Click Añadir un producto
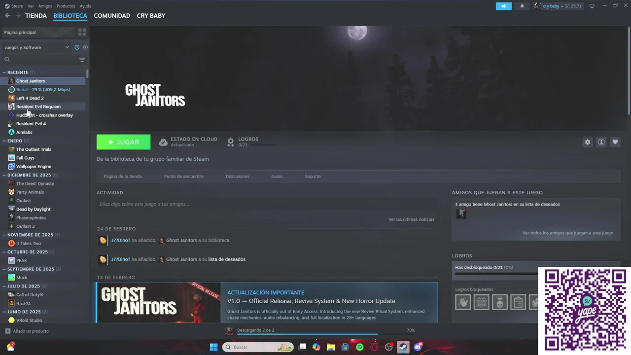Screen dimensions: 631x355 point(27,331)
